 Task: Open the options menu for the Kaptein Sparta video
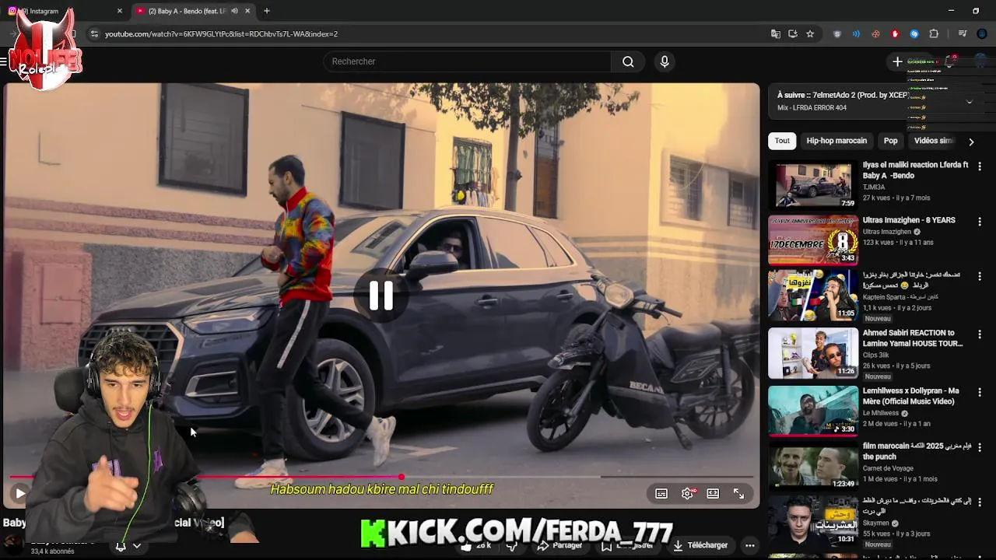click(x=980, y=277)
